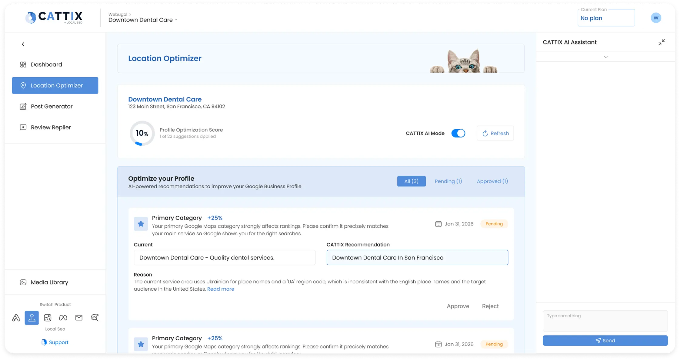Send the AI Assistant message

pos(605,341)
